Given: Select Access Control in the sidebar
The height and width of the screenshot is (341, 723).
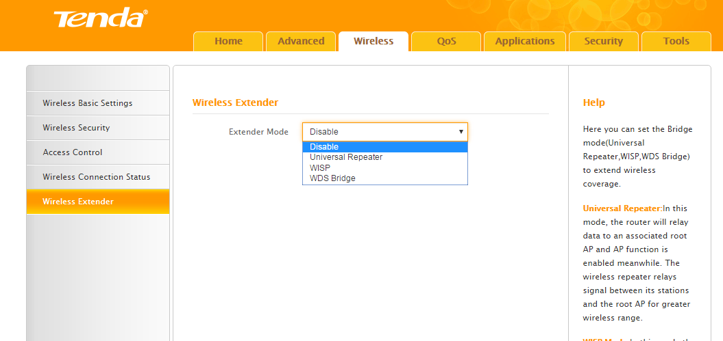Looking at the screenshot, I should click(x=73, y=152).
